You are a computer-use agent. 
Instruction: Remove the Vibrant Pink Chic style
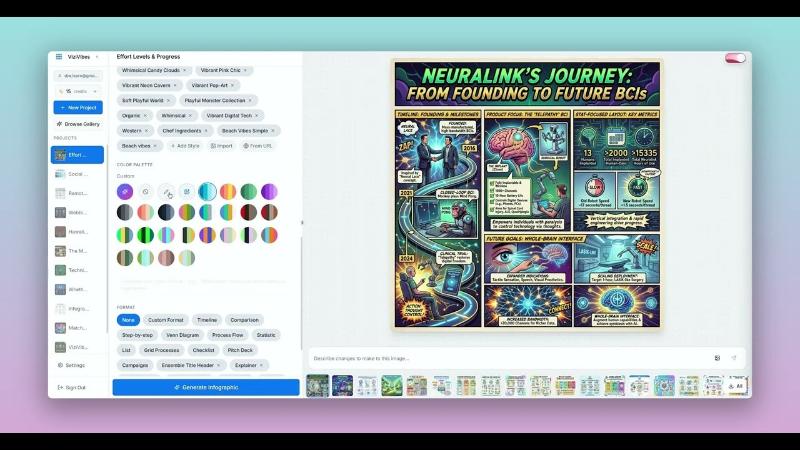[x=245, y=71]
